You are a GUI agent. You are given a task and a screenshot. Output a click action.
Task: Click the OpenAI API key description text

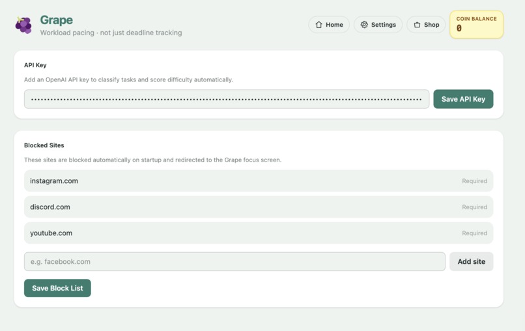128,79
